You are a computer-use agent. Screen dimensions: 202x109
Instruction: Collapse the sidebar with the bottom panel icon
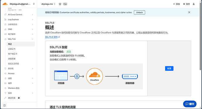tap(4, 105)
